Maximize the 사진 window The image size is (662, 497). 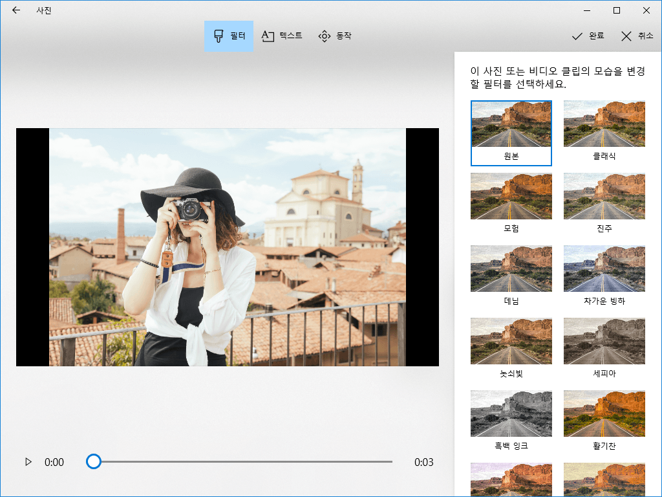616,10
